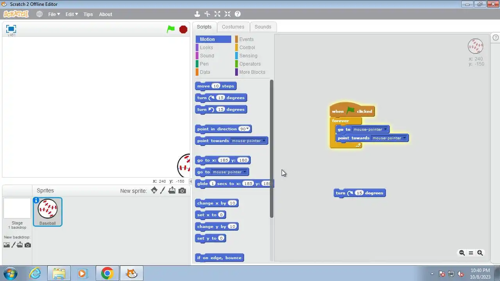Zoom out scripts area
This screenshot has height=281, width=500.
point(462,253)
